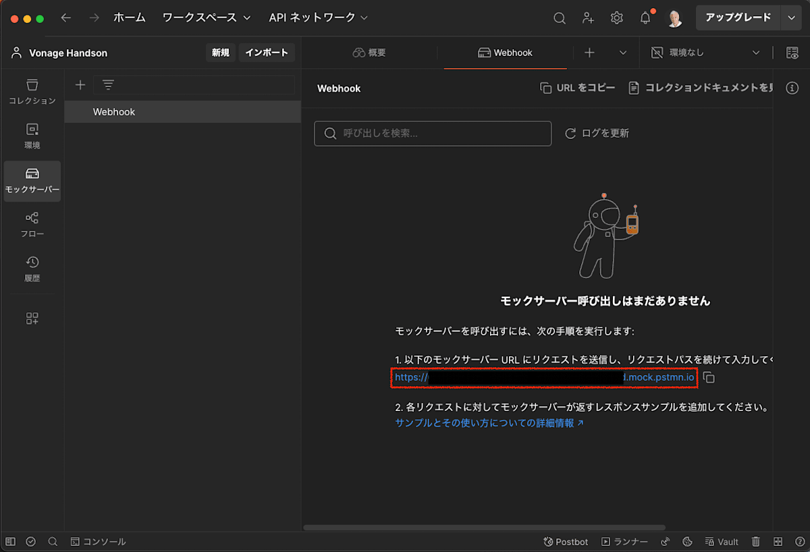810x552 pixels.
Task: Open the ワークスペース dropdown
Action: (x=206, y=18)
